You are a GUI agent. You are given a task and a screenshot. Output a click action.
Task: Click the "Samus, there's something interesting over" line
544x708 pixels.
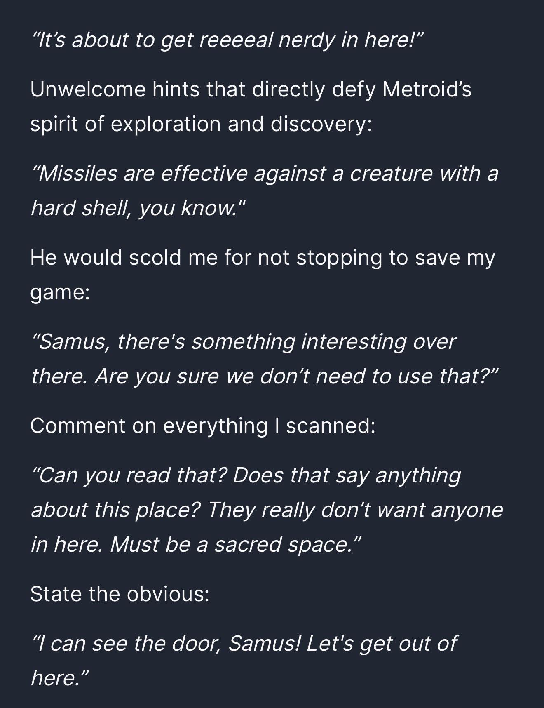tap(244, 342)
